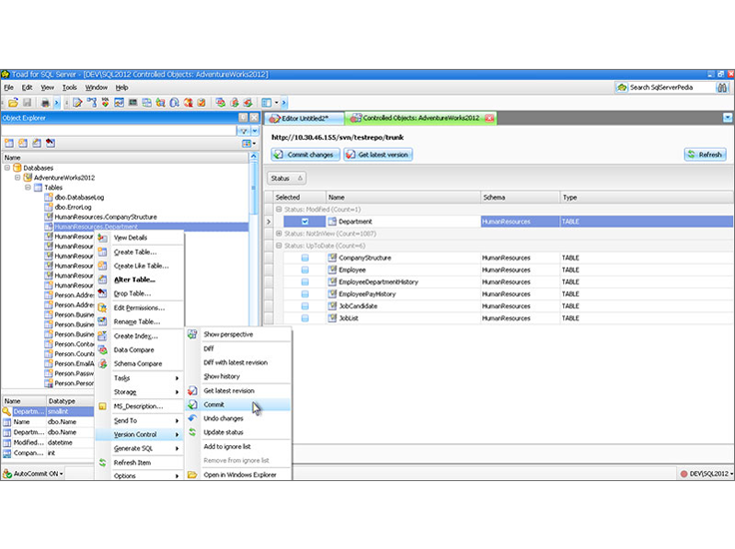This screenshot has width=735, height=549.
Task: Click the Open in Windows Explorer folder icon
Action: [192, 474]
